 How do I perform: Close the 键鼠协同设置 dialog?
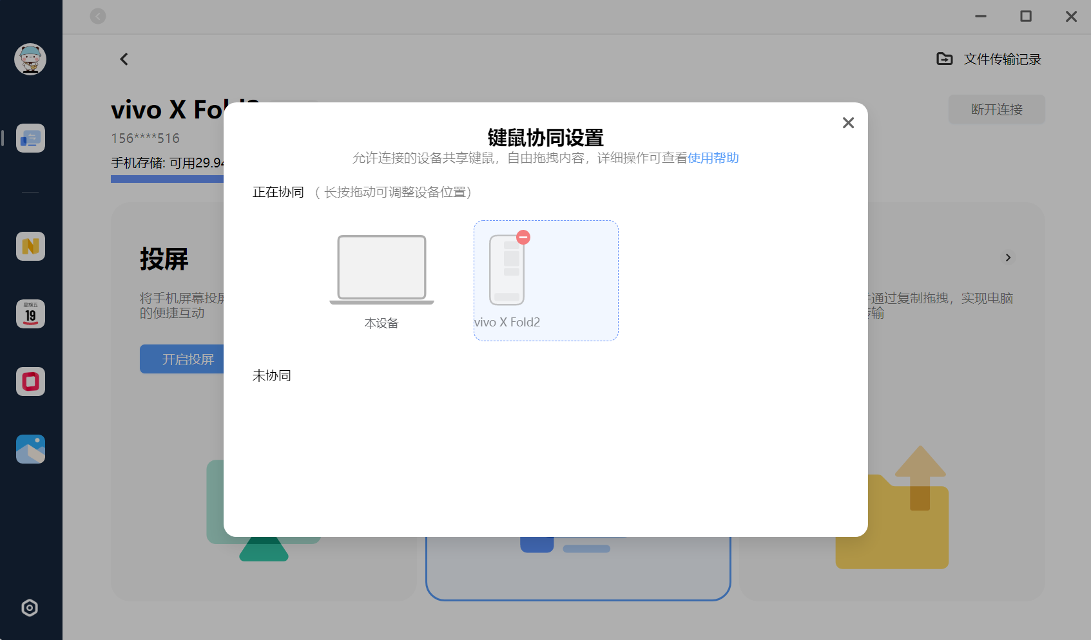pos(848,123)
